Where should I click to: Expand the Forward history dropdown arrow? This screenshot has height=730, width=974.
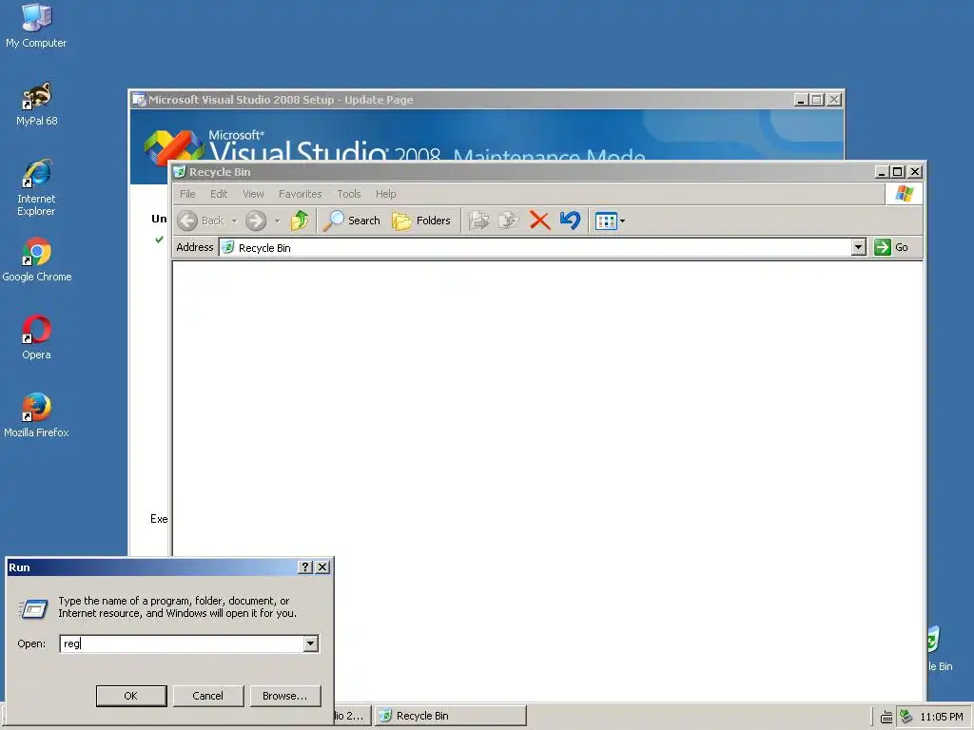[x=277, y=221]
